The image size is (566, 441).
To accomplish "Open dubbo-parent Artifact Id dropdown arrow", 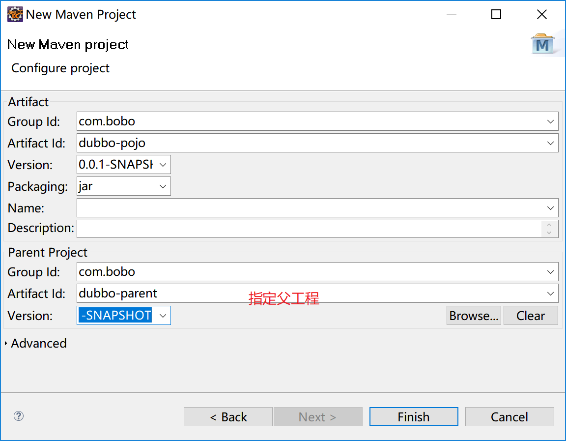I will (550, 294).
